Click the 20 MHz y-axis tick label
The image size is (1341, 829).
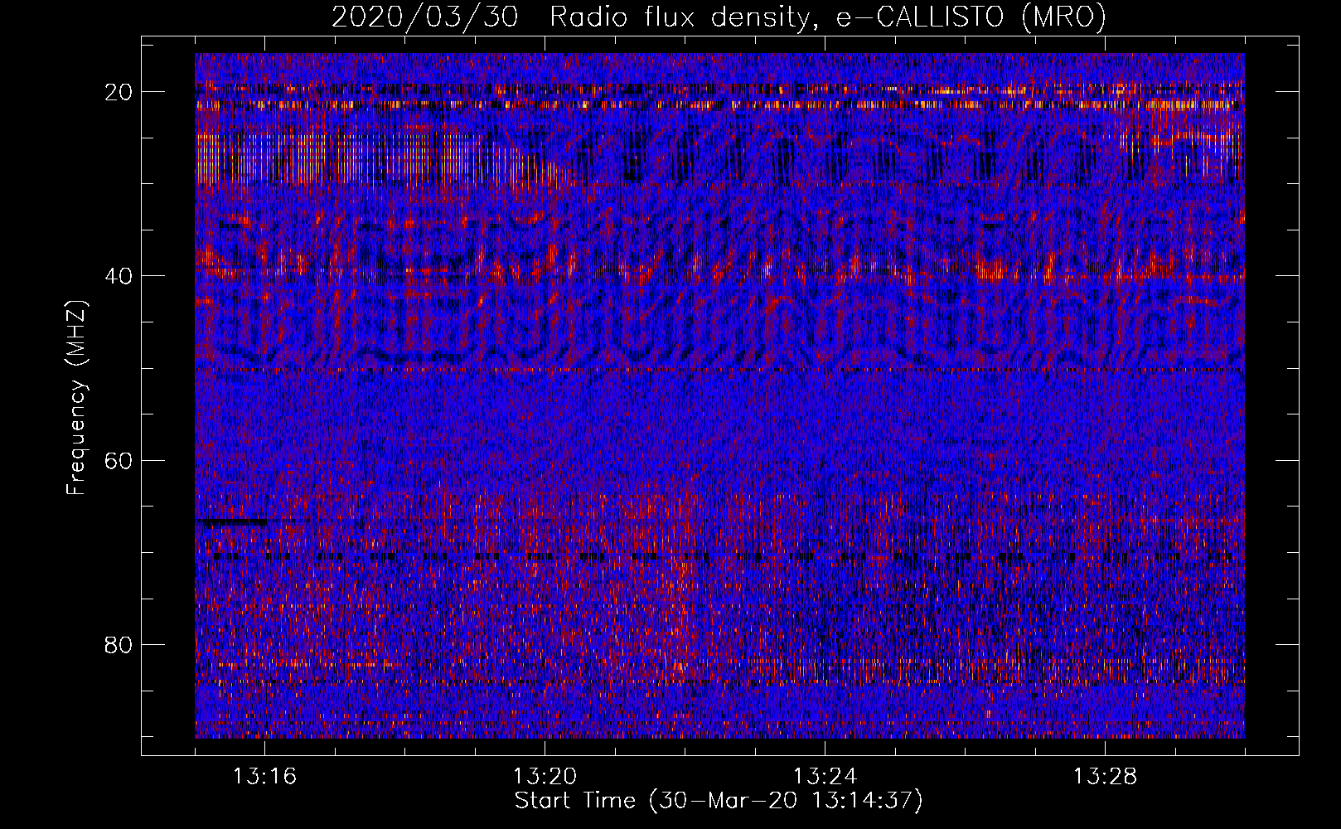tap(119, 92)
